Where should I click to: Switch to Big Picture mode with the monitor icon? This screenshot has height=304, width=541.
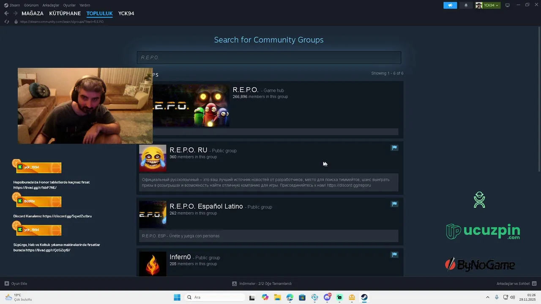click(x=508, y=5)
